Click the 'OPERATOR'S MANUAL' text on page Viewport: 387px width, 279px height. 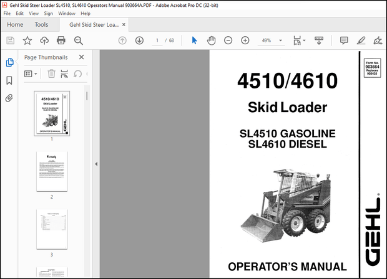click(287, 267)
